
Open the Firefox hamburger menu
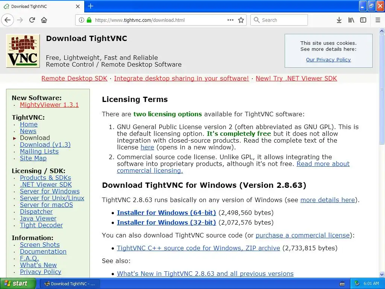point(377,20)
